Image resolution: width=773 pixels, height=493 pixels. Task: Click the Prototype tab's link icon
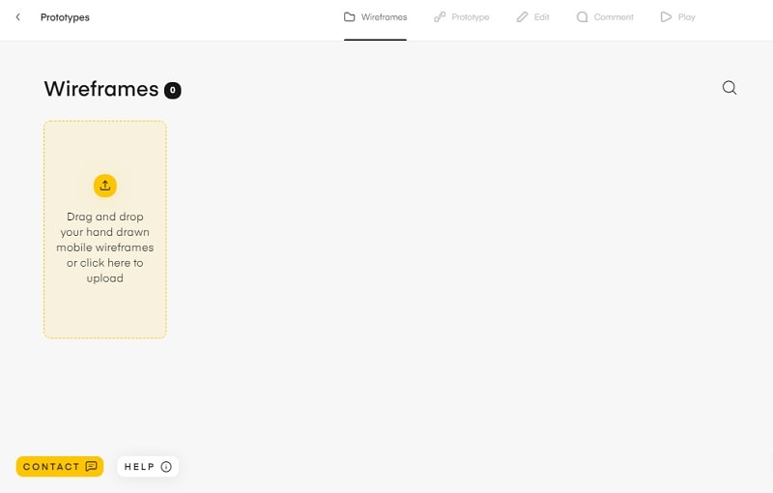[440, 17]
